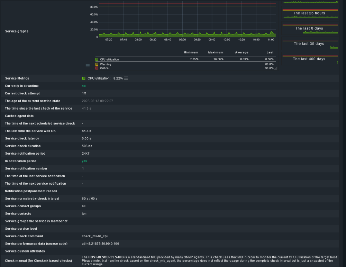The height and width of the screenshot is (267, 346).
Task: Open the 'The last 35 days' graph thumbnail
Action: click(x=310, y=44)
